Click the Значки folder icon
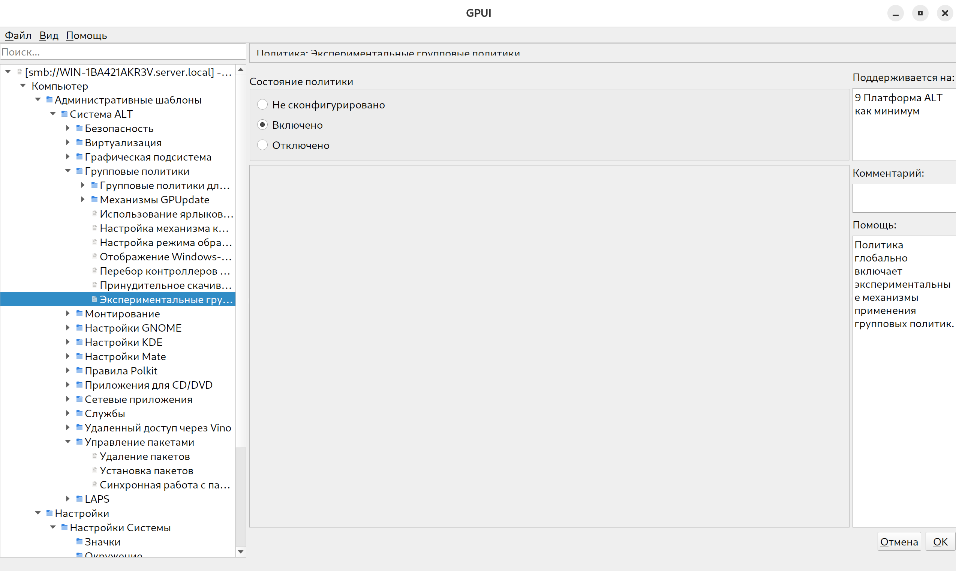Screen dimensions: 956x571 (79, 541)
